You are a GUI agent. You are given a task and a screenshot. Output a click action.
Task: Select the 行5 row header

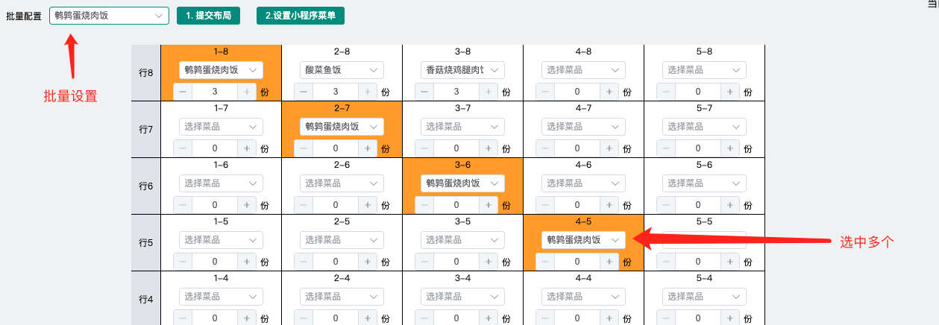pyautogui.click(x=146, y=243)
